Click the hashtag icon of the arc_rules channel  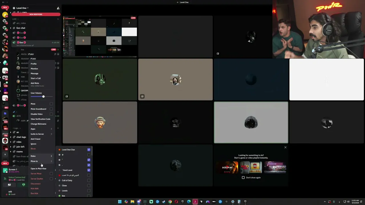tap(14, 23)
